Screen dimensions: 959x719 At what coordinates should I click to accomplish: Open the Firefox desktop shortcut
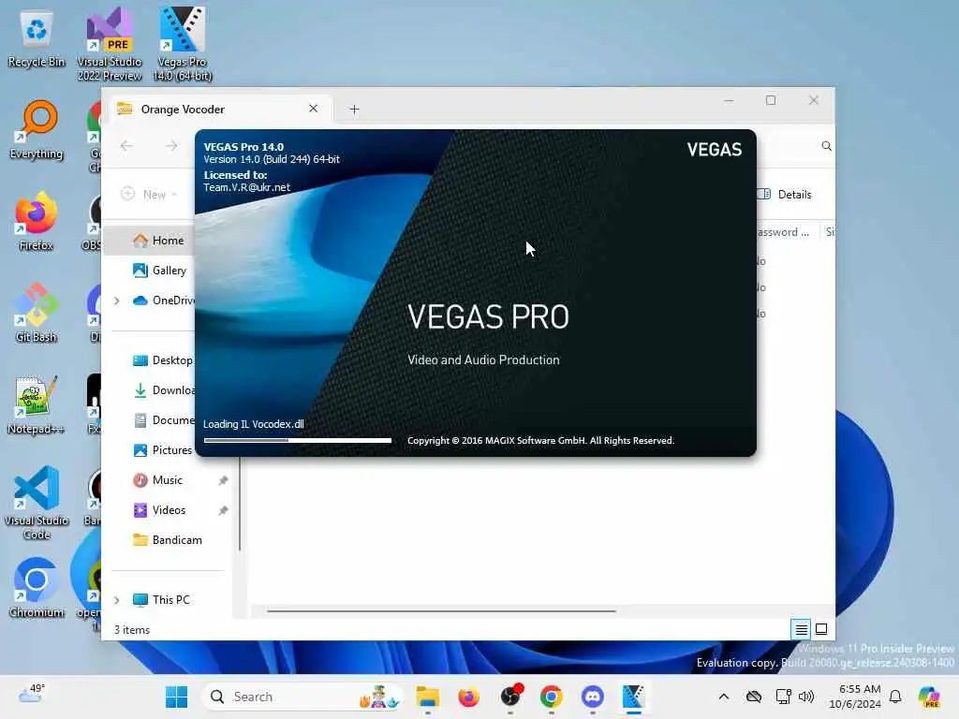pyautogui.click(x=37, y=222)
